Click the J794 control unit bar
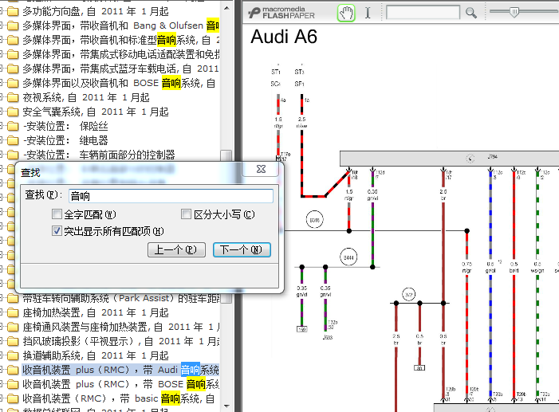This screenshot has width=559, height=412. coord(449,159)
